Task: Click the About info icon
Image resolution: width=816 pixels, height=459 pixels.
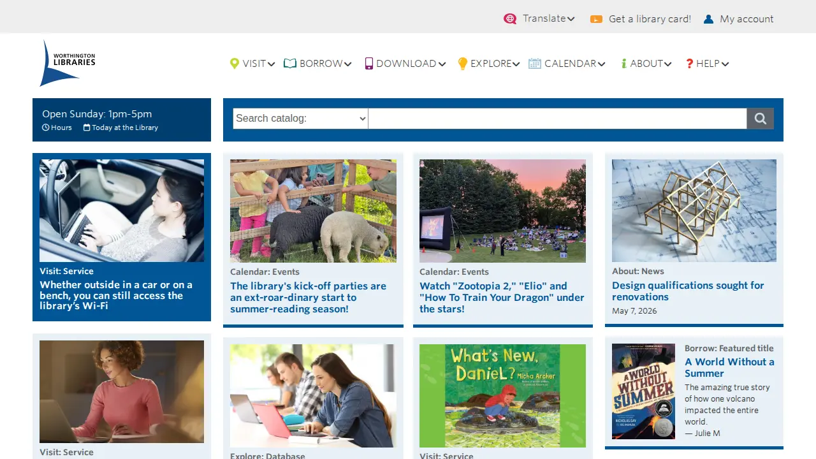Action: coord(624,64)
